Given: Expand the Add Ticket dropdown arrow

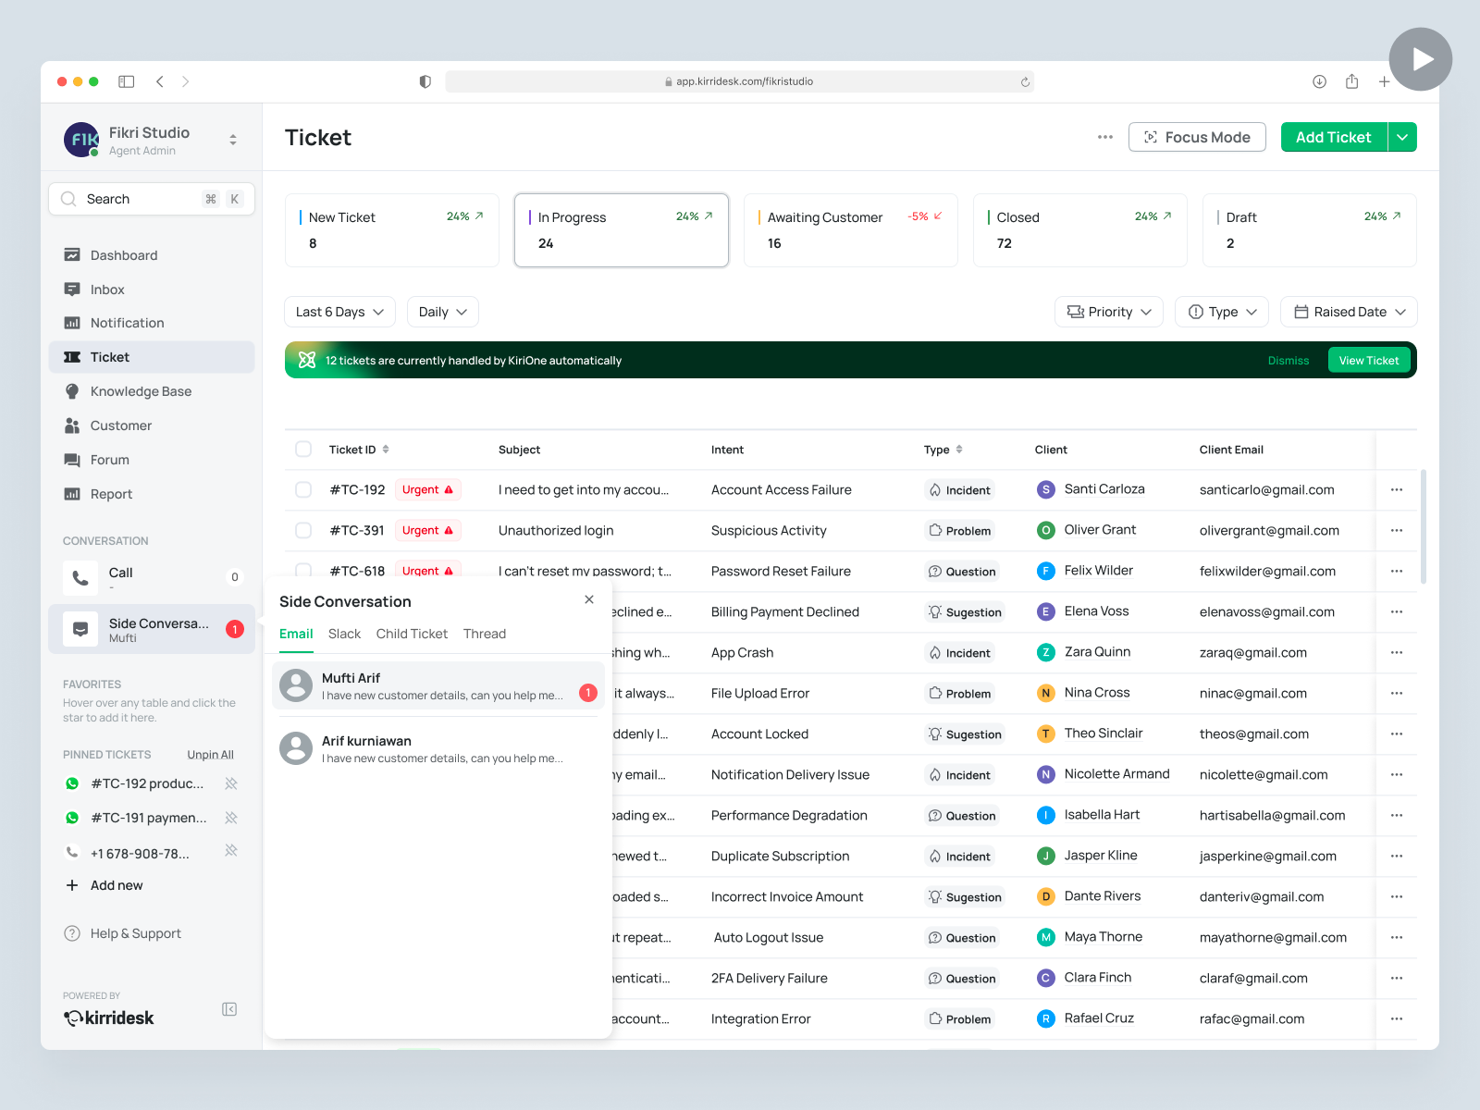Looking at the screenshot, I should [1402, 137].
